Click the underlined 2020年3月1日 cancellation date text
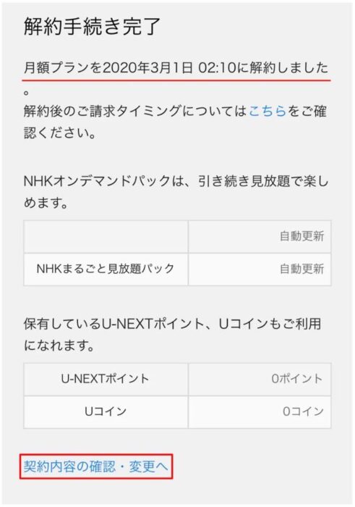This screenshot has width=355, height=507. click(x=147, y=67)
